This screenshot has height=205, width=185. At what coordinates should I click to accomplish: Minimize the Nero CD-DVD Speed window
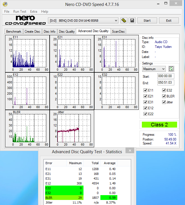158,4
